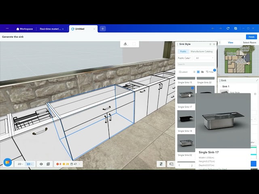This screenshot has width=259, height=194.
Task: Click the floor plan minimap
Action: click(238, 61)
